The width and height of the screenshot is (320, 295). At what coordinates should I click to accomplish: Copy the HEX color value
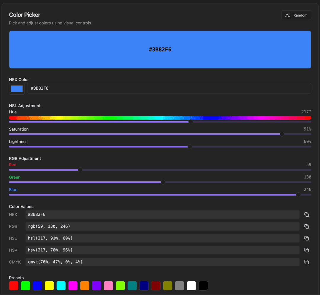point(306,214)
